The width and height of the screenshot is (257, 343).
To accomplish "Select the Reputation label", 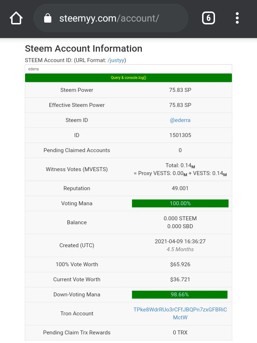I will point(77,188).
